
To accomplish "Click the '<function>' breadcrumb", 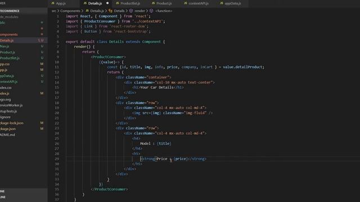I will click(x=164, y=11).
